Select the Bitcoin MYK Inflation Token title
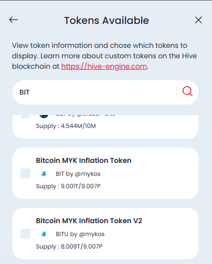The image size is (212, 264). tap(84, 160)
